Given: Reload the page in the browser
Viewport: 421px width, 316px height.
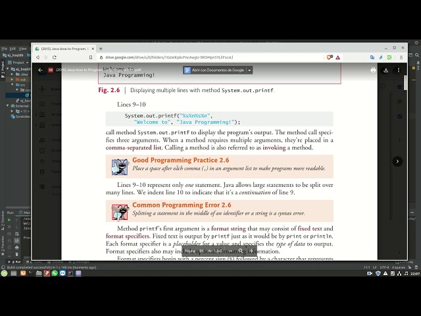Looking at the screenshot, I should (55, 57).
